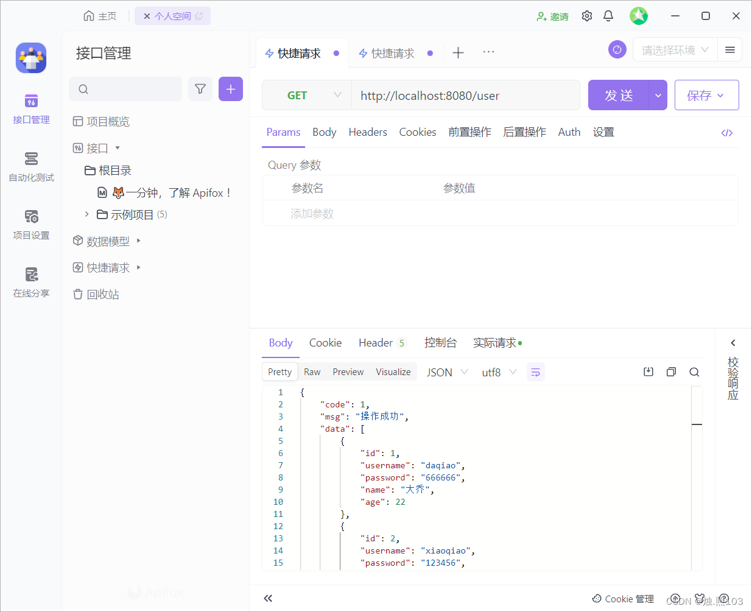Image resolution: width=752 pixels, height=612 pixels.
Task: Click the download response icon
Action: pos(648,372)
